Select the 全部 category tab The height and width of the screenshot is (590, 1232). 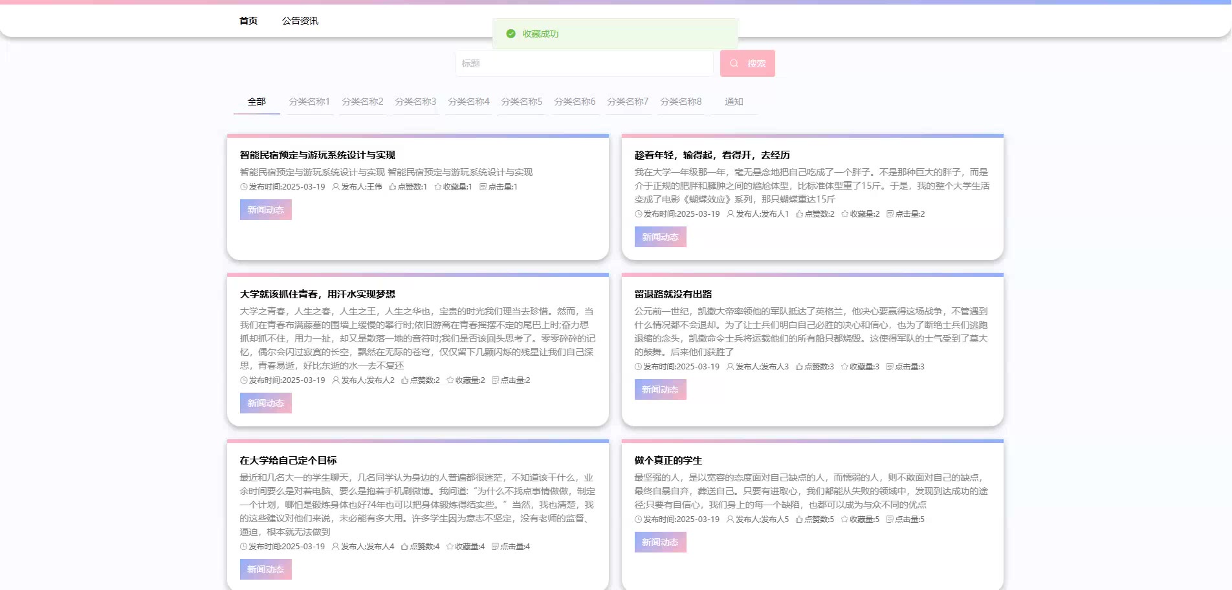point(257,102)
